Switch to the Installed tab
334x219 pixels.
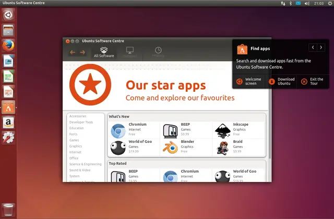point(130,52)
